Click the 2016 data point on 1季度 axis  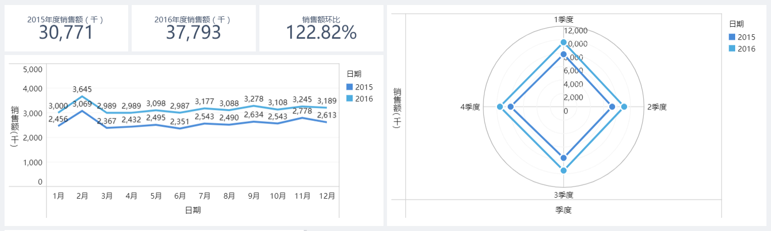564,43
